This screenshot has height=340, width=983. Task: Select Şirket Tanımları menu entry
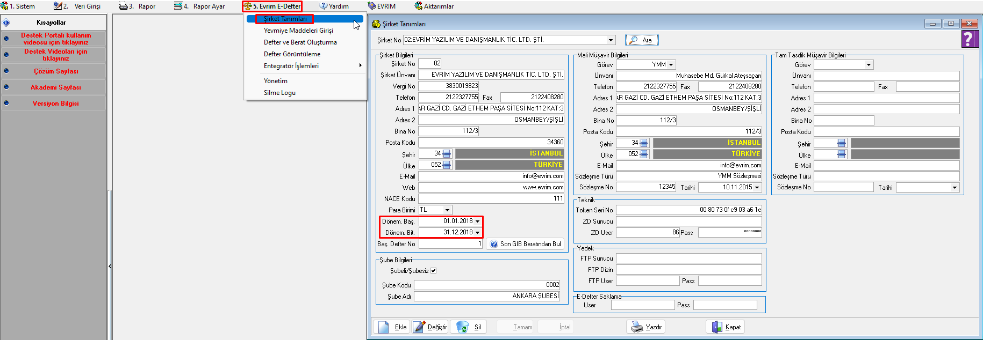305,19
